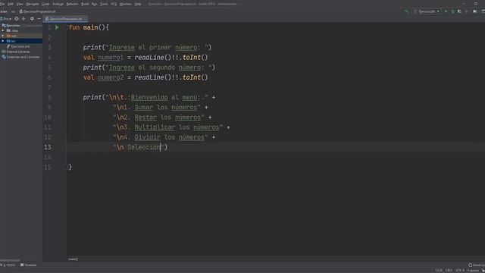Click line number 14 in the gutter

(x=48, y=157)
